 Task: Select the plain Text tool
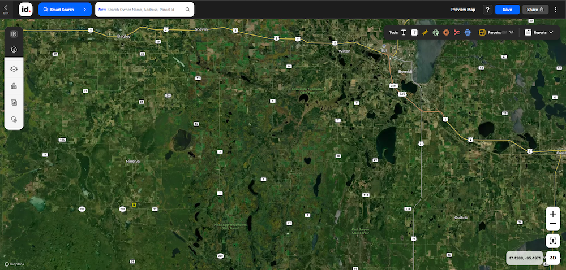[x=404, y=33]
